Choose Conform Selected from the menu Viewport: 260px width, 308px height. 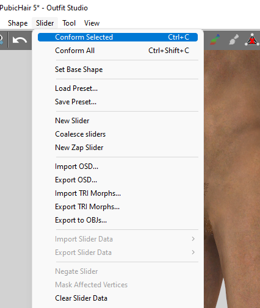coord(118,37)
